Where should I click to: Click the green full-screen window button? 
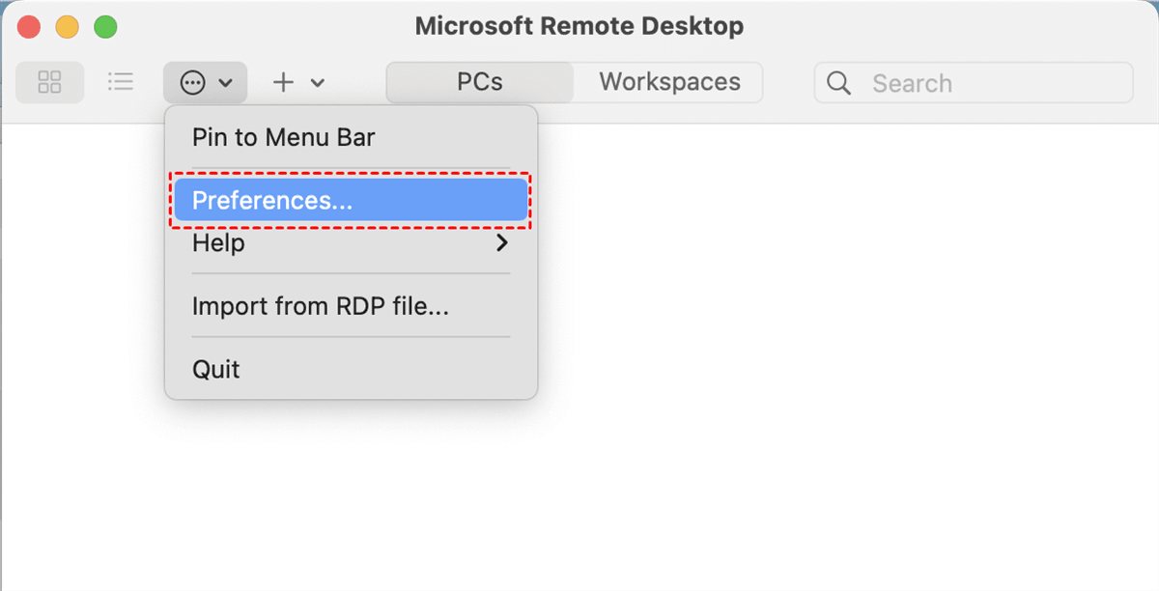104,27
